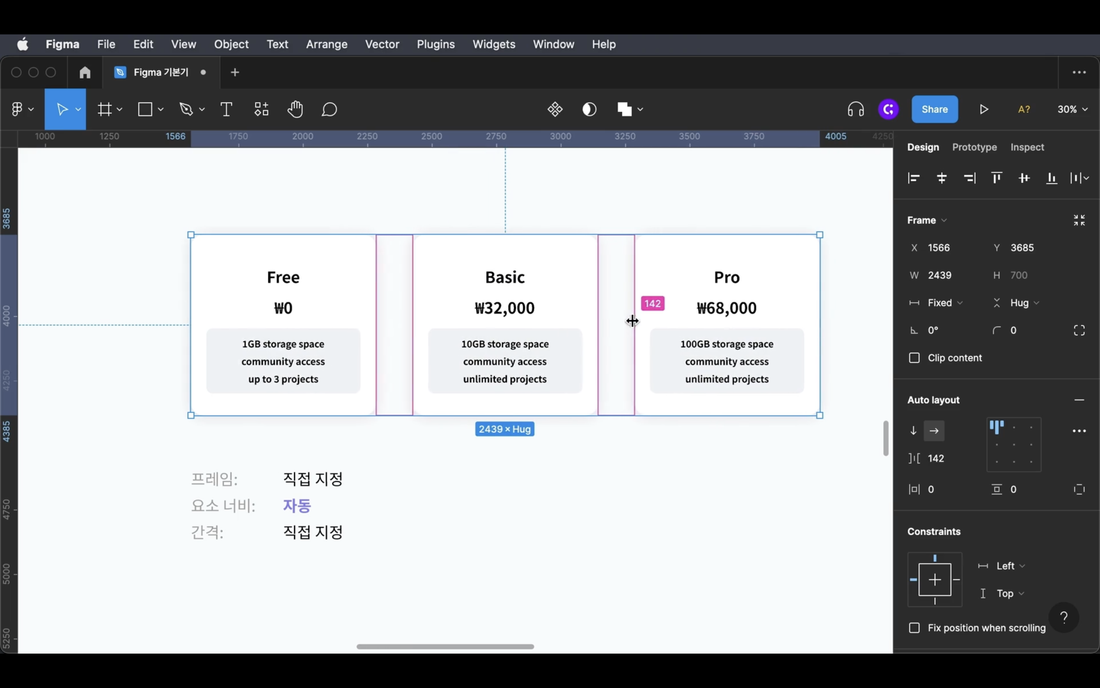Select the Text tool

tap(226, 109)
